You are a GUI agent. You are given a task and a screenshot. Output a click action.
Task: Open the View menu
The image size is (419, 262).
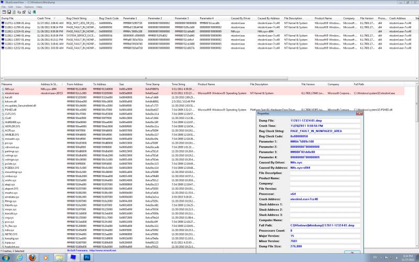click(19, 7)
